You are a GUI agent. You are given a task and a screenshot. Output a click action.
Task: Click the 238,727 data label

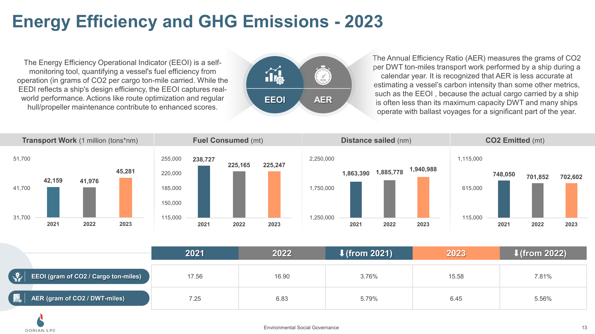204,159
